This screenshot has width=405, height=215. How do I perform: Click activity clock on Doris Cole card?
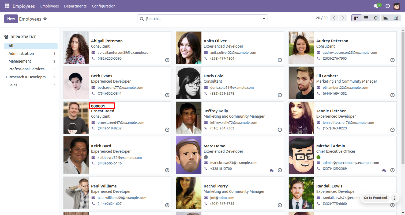pyautogui.click(x=280, y=95)
